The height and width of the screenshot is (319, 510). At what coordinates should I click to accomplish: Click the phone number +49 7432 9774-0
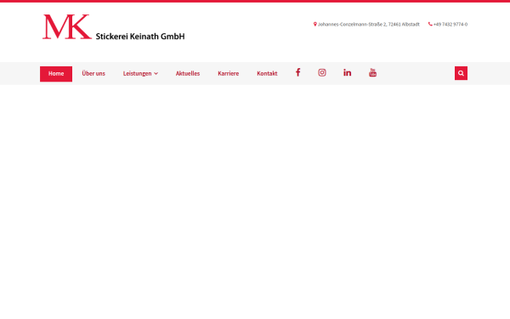pos(450,24)
